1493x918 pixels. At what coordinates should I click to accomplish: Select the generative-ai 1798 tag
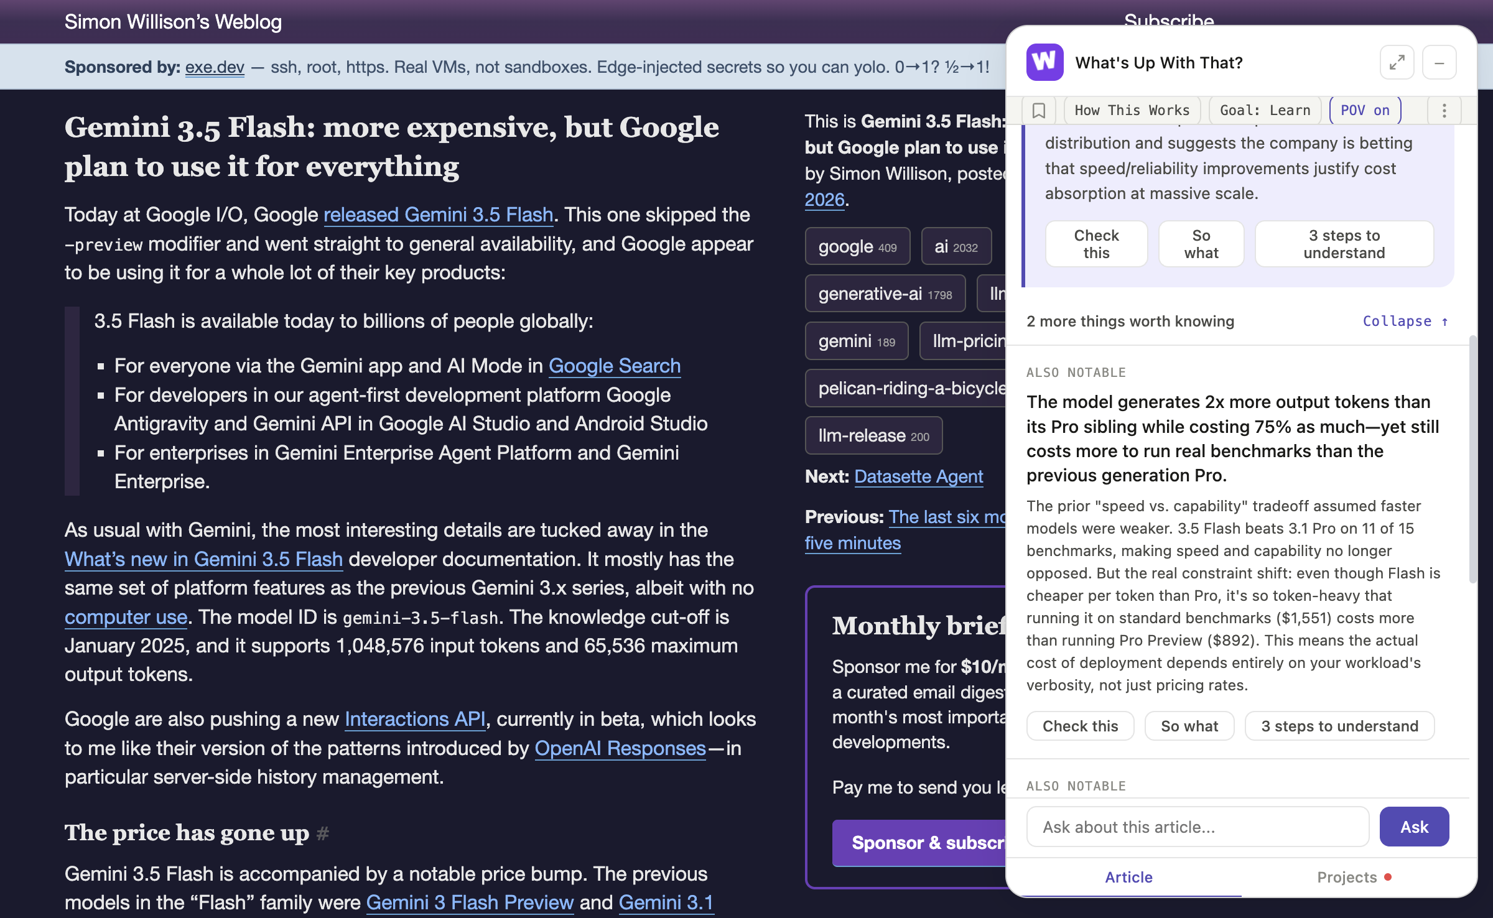pyautogui.click(x=885, y=294)
